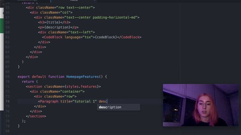Click the opening 'CodeBlock' tag on line 61

pyautogui.click(x=53, y=37)
